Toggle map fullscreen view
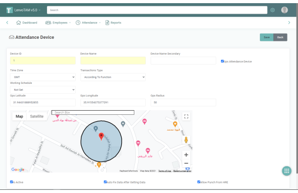The height and width of the screenshot is (193, 298). click(186, 116)
